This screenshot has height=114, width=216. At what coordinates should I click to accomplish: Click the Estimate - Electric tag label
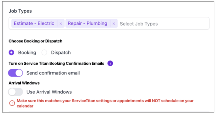[x=34, y=23]
